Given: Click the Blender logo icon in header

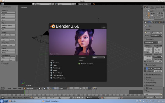Looking at the screenshot, I should pyautogui.click(x=94, y=4).
